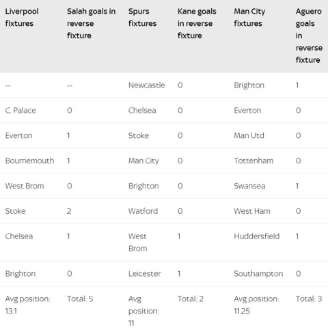Click the Salah goals in reverse fixture header
The width and height of the screenshot is (328, 332).
click(x=91, y=23)
